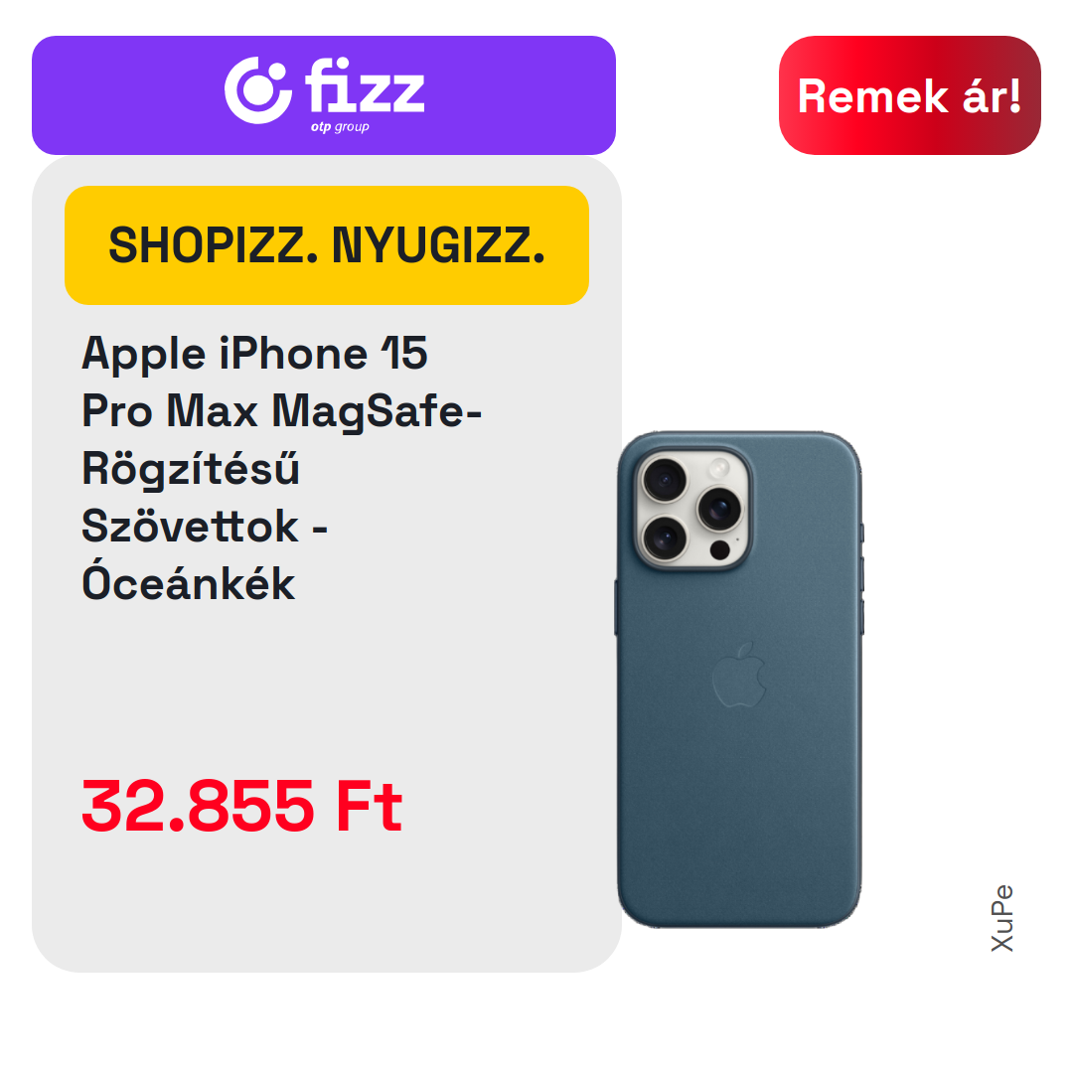Click the camera flash on the phone
The image size is (1073, 1073).
(719, 468)
